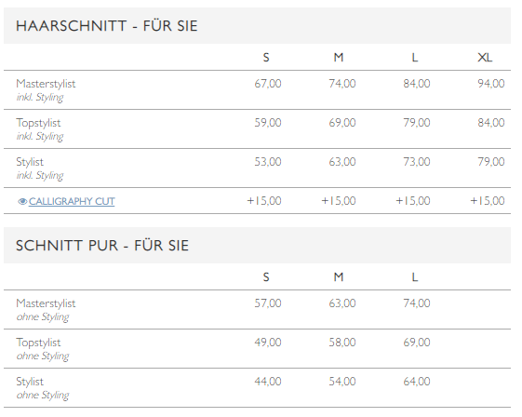522x417 pixels.
Task: Click the XL column header
Action: [485, 58]
